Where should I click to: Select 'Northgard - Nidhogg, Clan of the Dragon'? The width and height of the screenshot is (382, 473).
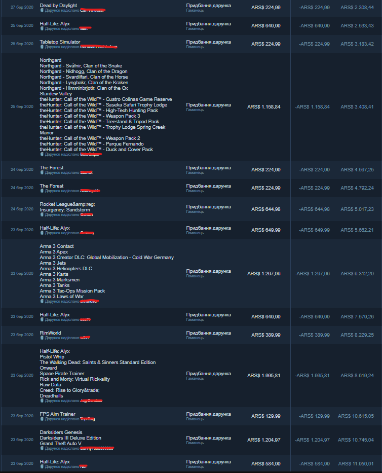[84, 71]
